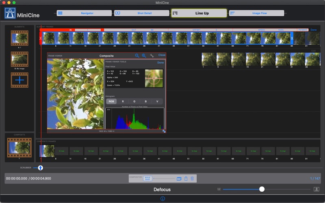Click the MiniCine app logo icon

[10, 13]
